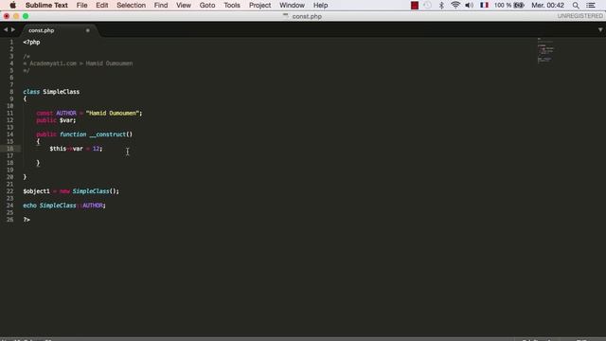Open Spotlight search
Image resolution: width=606 pixels, height=341 pixels.
(576, 5)
